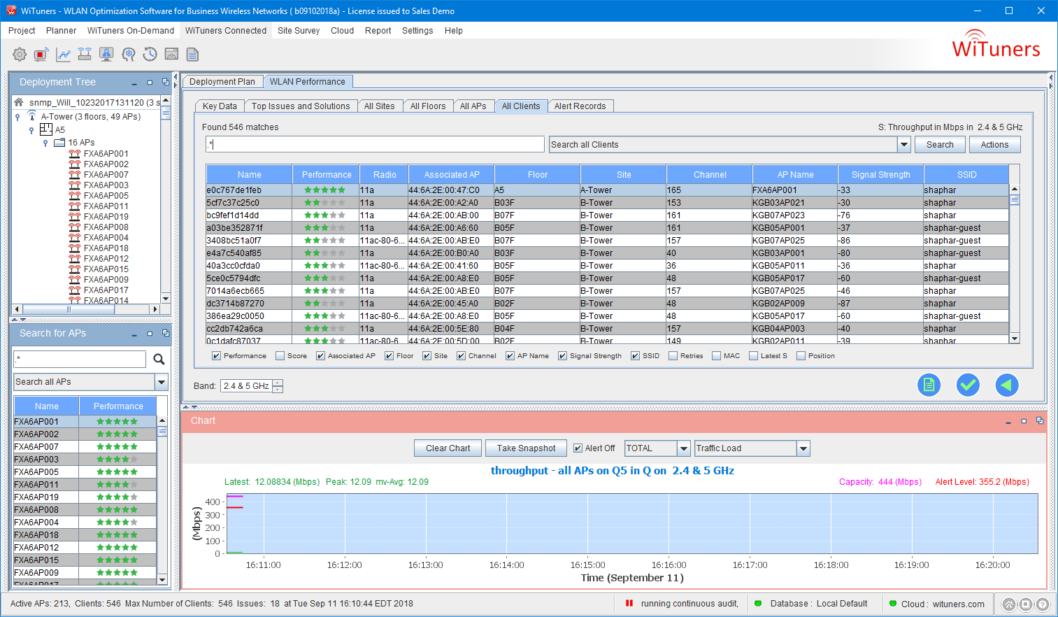Click the help question mark status icon
The height and width of the screenshot is (617, 1058).
pyautogui.click(x=1042, y=604)
